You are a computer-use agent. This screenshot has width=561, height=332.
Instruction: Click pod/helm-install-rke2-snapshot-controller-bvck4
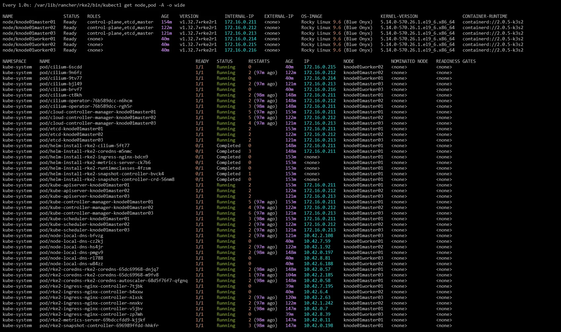(102, 174)
